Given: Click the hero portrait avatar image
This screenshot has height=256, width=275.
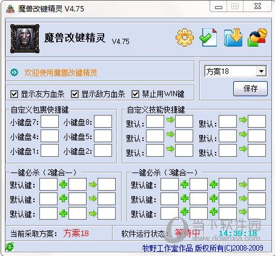Looking at the screenshot, I should click(x=25, y=39).
